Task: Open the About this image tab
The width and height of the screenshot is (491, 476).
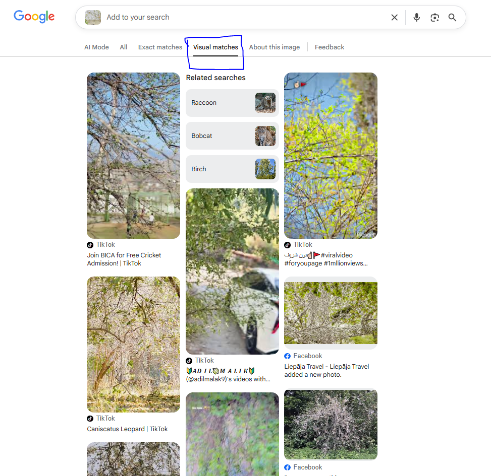Action: click(274, 47)
